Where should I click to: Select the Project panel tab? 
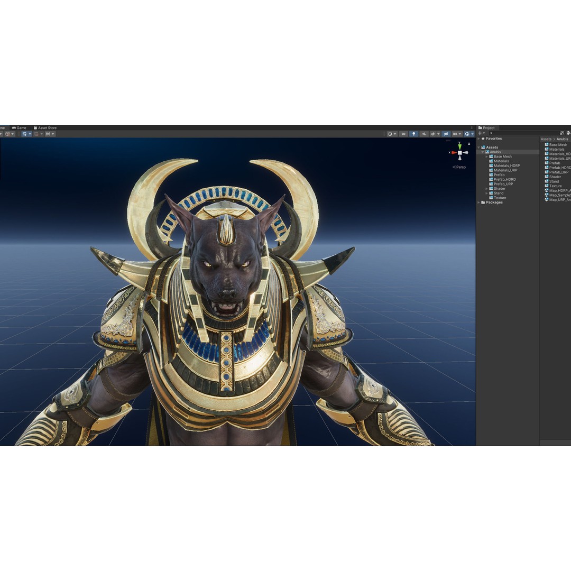click(486, 128)
